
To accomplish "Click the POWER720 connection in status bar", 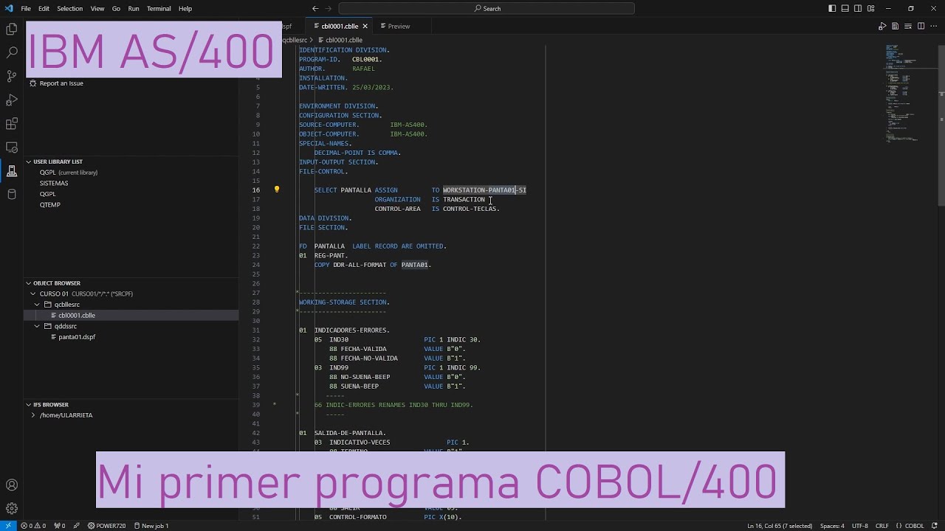I will pos(106,526).
